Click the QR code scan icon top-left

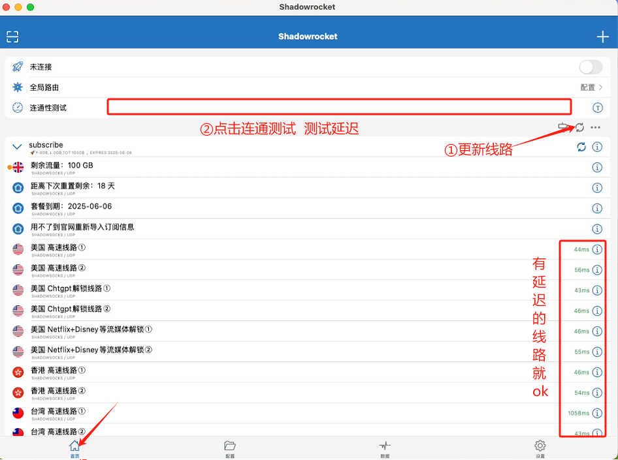click(12, 37)
